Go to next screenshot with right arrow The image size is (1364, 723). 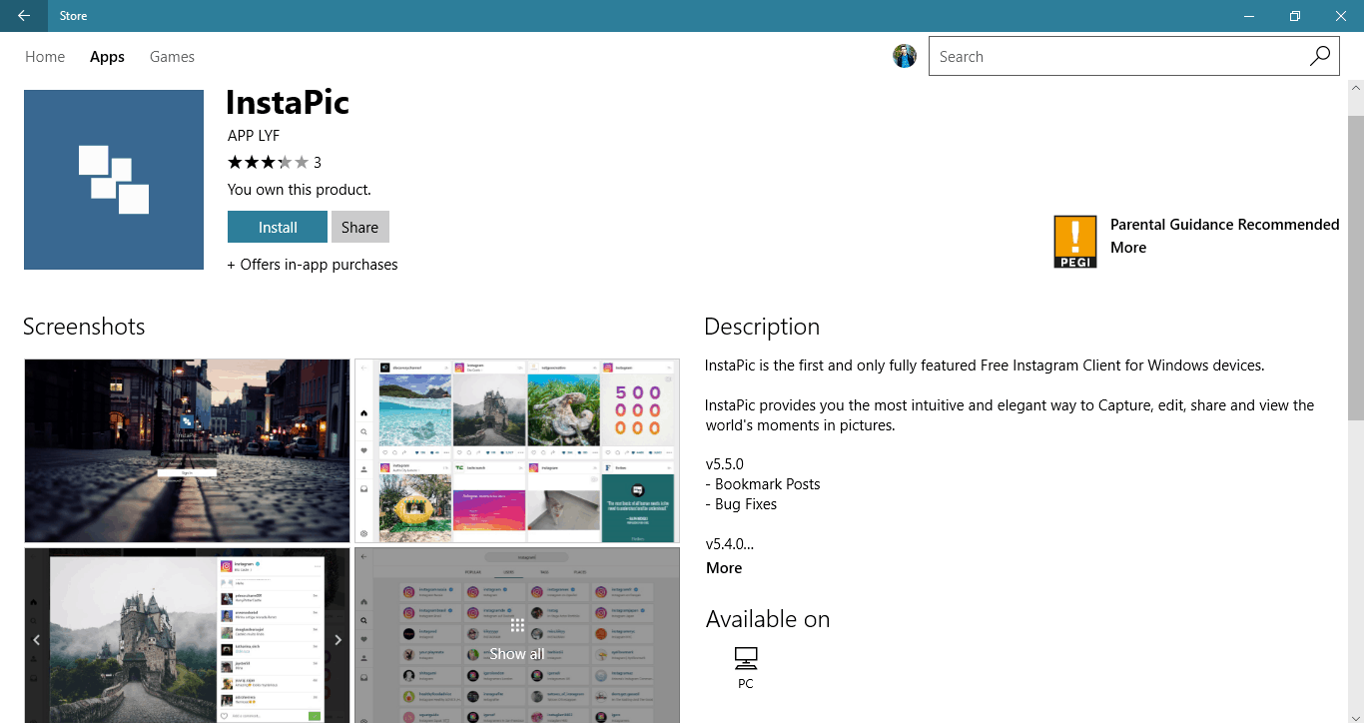pos(338,640)
